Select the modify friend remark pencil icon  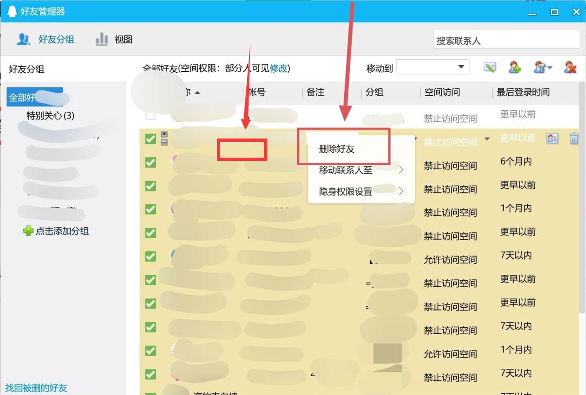click(x=490, y=67)
